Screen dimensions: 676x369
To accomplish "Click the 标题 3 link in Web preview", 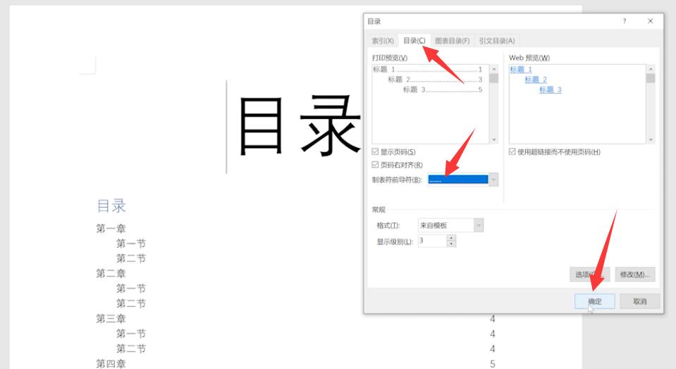I will coord(551,89).
